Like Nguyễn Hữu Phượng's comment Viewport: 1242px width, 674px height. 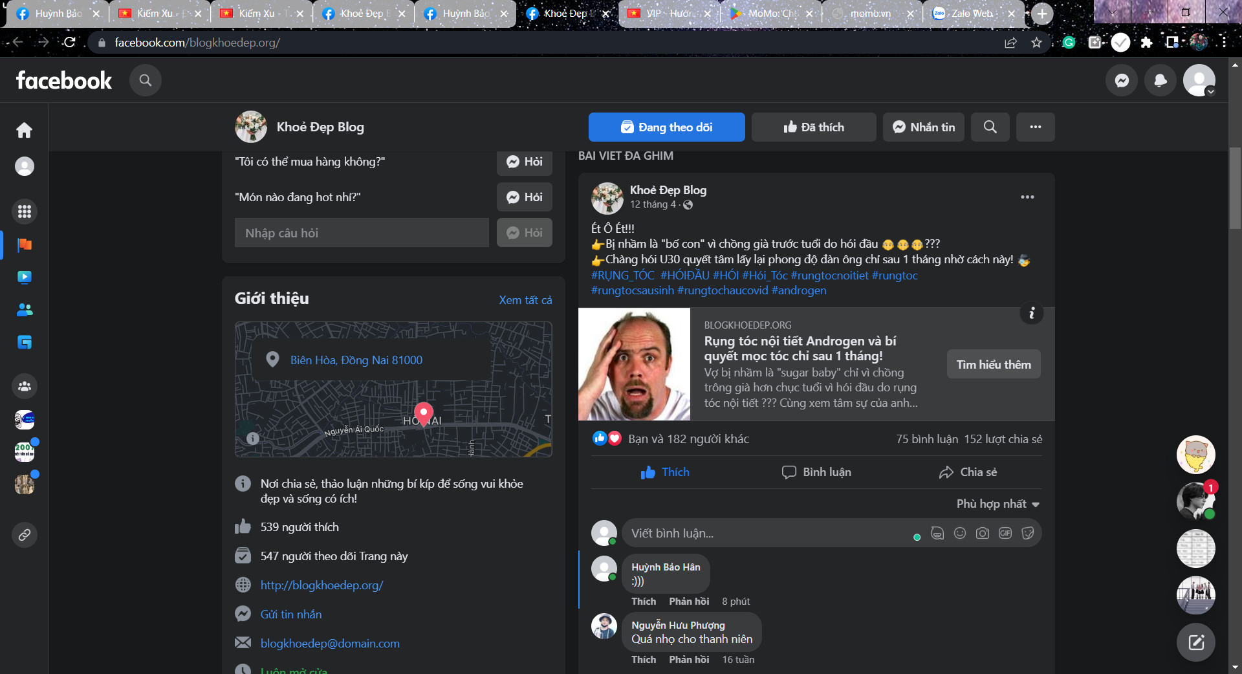click(644, 660)
